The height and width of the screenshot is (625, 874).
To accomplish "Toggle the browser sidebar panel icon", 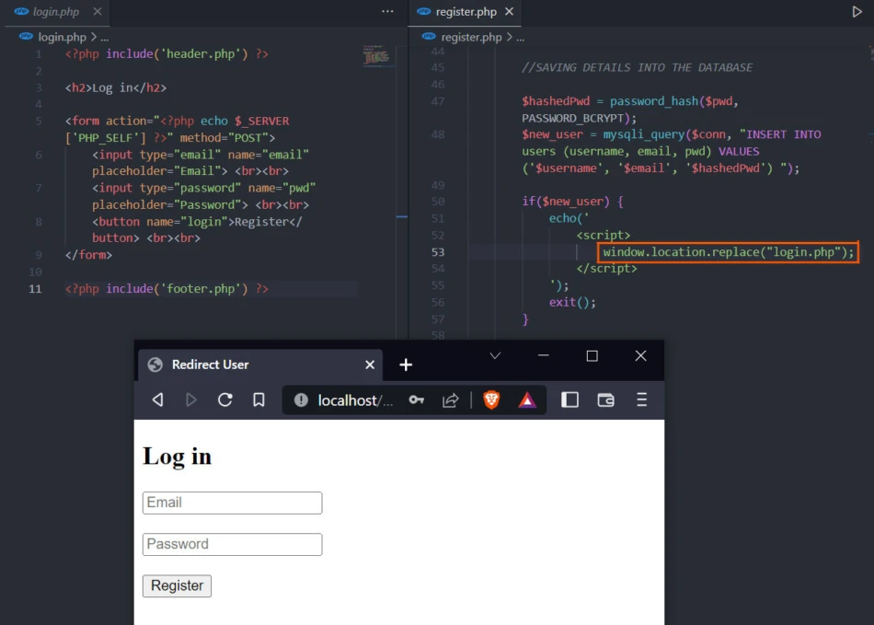I will tap(570, 399).
